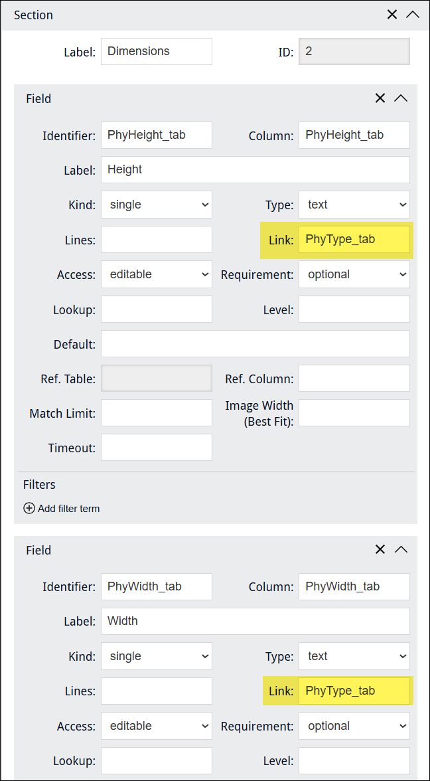Click the Identifier input showing PhyWidth_tab
Viewport: 430px width, 781px height.
pyautogui.click(x=157, y=586)
